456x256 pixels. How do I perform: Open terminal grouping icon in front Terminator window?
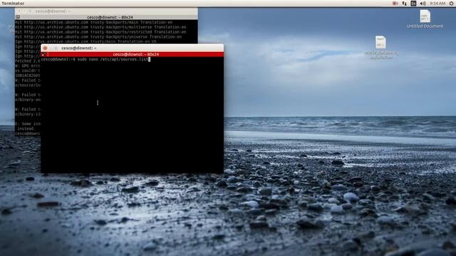click(43, 54)
